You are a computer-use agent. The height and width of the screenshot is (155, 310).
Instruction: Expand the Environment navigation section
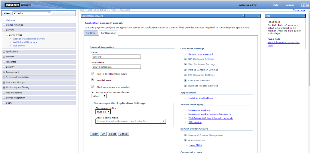point(4,72)
